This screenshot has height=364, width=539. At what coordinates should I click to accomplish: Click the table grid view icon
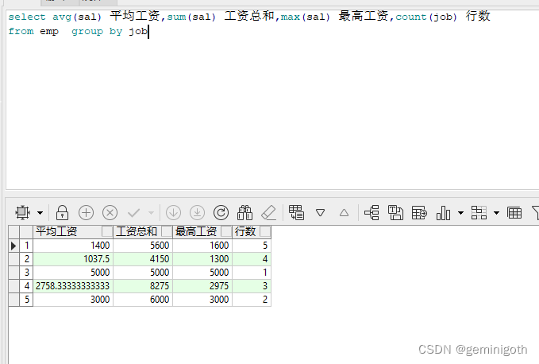514,213
